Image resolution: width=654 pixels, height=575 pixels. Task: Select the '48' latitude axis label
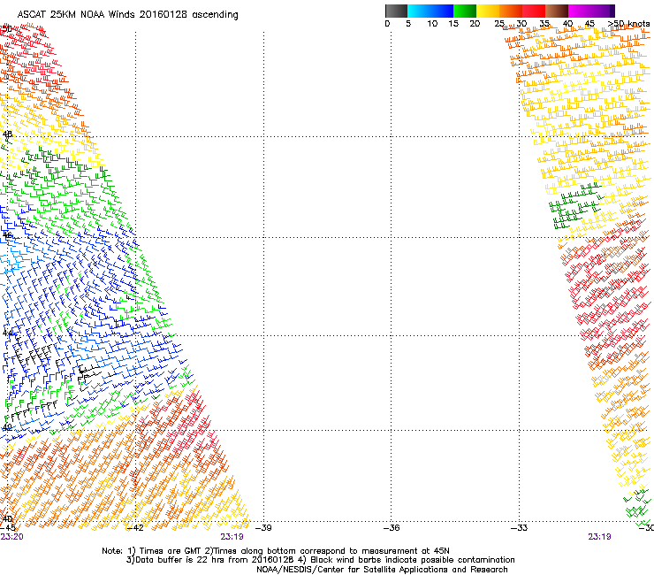pyautogui.click(x=7, y=134)
